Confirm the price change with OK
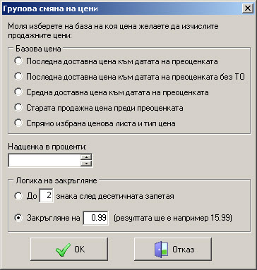 69,249
